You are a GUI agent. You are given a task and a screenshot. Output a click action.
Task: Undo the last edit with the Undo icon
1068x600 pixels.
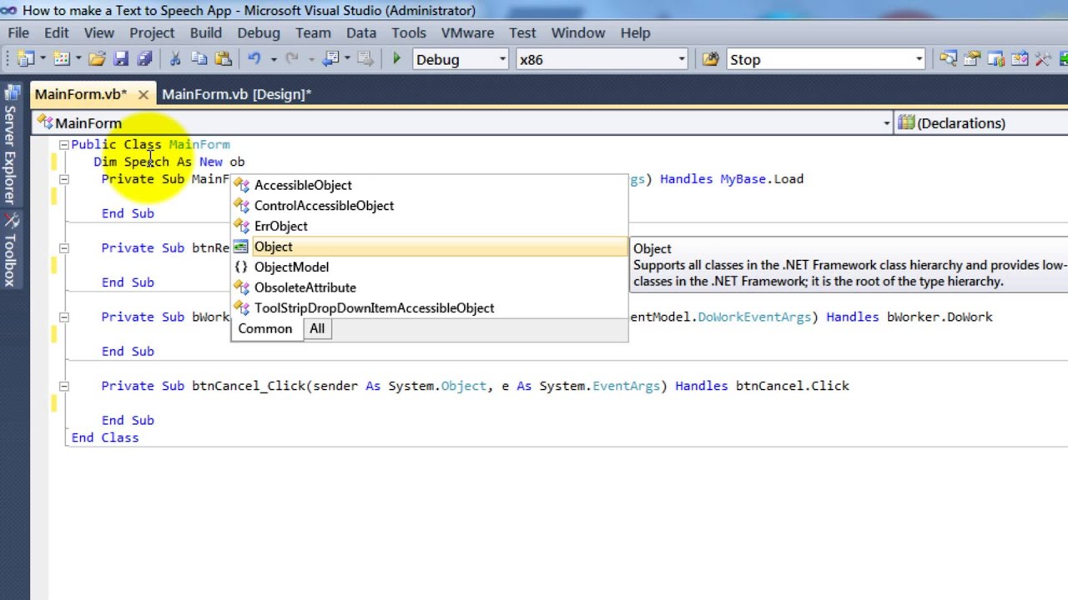pyautogui.click(x=255, y=59)
